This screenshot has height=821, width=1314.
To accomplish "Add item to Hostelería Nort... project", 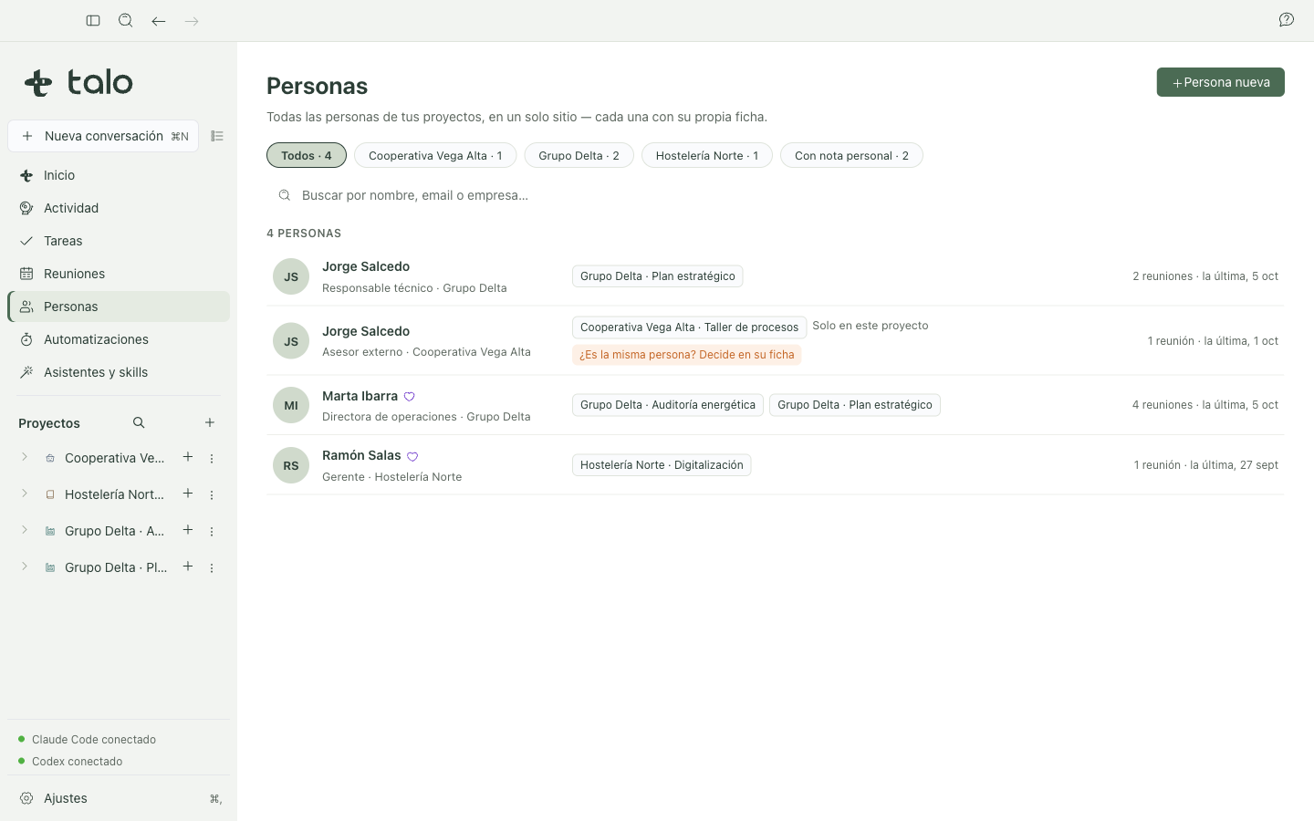I will (x=188, y=494).
